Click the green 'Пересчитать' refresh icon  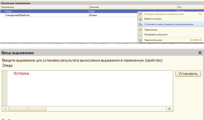140,30
